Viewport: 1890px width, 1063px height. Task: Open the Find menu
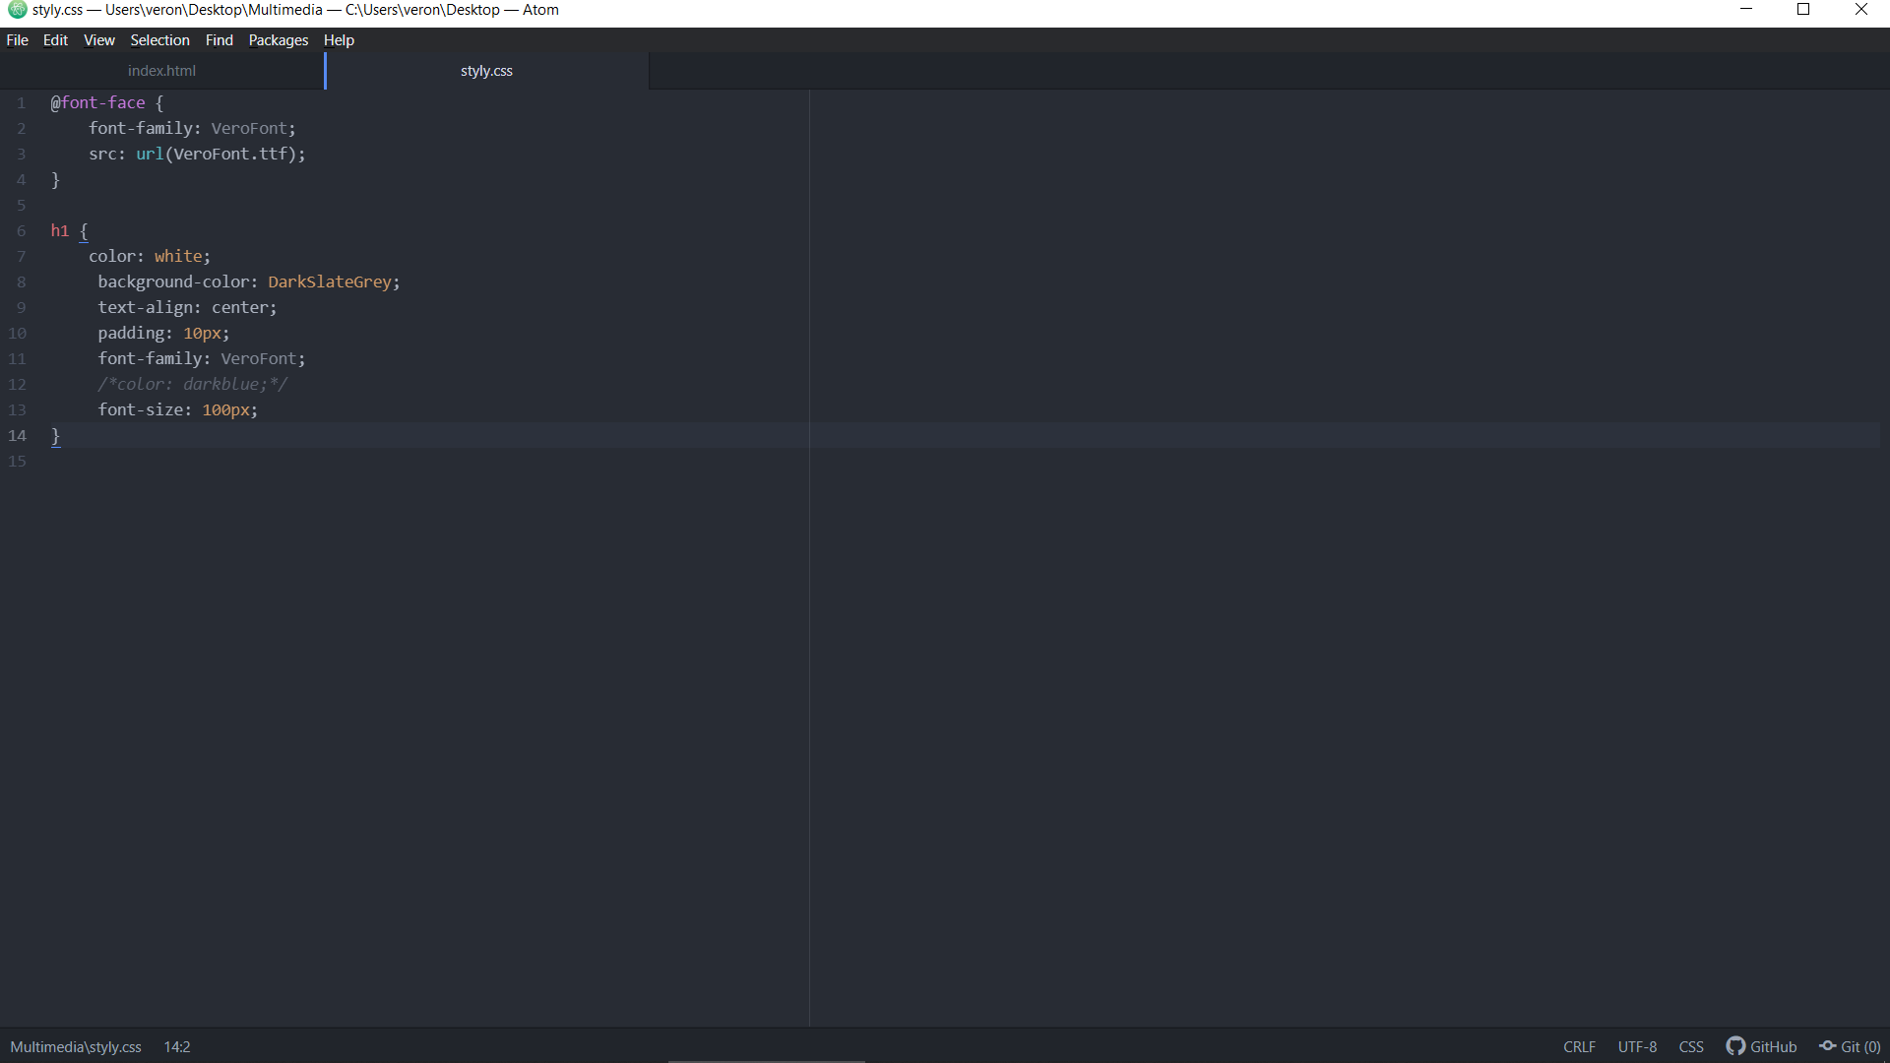(x=219, y=40)
